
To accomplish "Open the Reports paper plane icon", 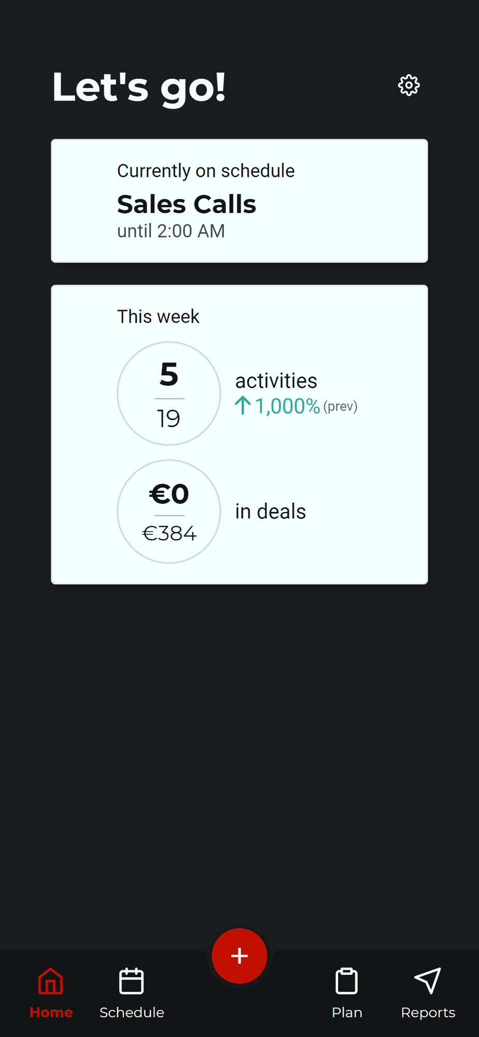I will point(428,980).
